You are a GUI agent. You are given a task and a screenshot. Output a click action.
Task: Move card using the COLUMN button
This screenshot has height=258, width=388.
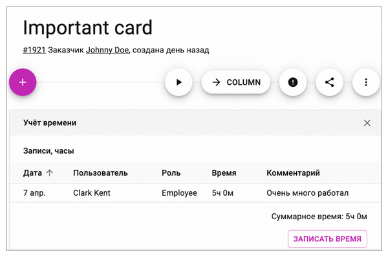click(x=236, y=82)
